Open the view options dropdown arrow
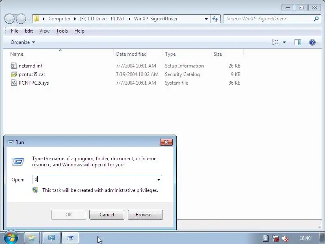Viewport: 325px width, 244px height. click(x=284, y=42)
